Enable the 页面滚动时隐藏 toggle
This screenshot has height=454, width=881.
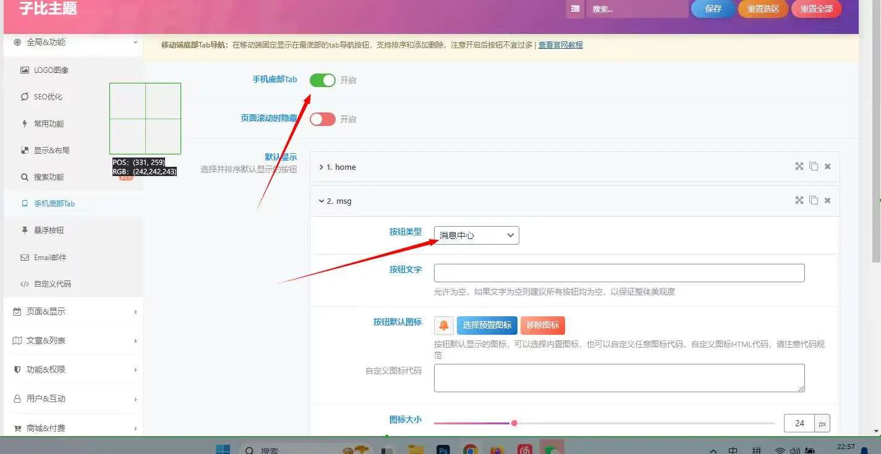(x=322, y=119)
